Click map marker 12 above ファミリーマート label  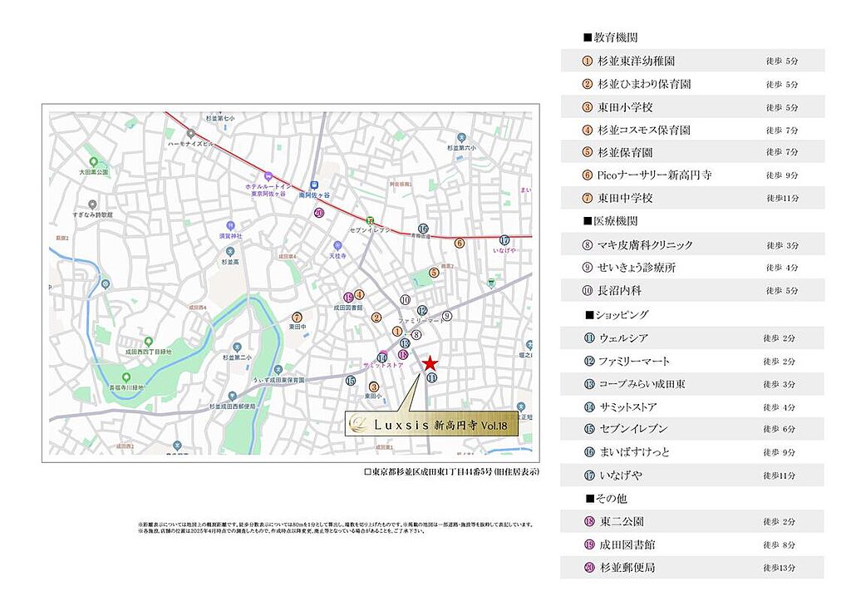click(422, 311)
